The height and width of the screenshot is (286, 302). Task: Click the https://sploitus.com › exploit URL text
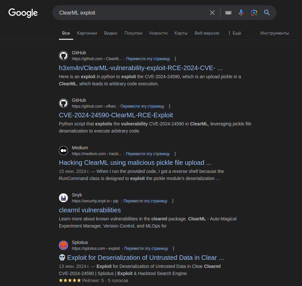click(x=96, y=249)
